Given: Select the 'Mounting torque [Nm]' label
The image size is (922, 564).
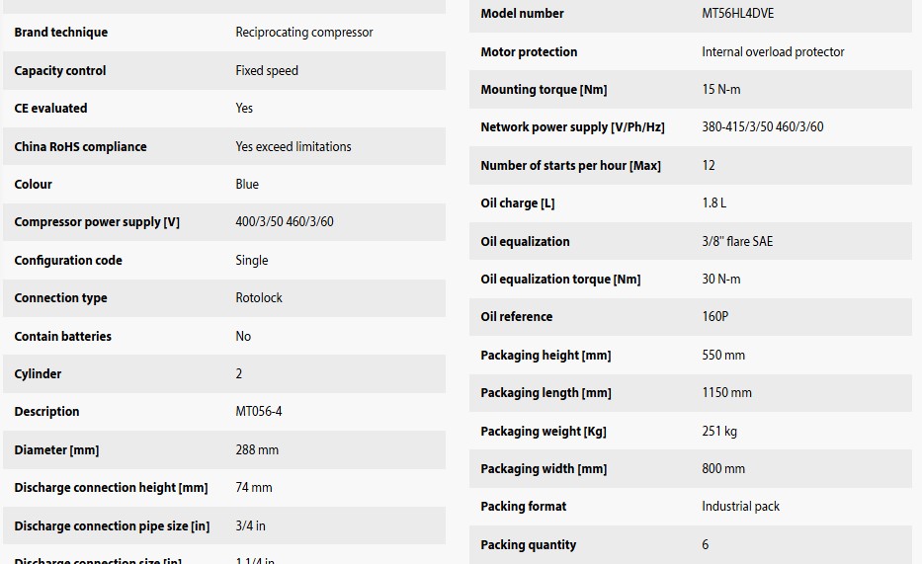Looking at the screenshot, I should (544, 90).
